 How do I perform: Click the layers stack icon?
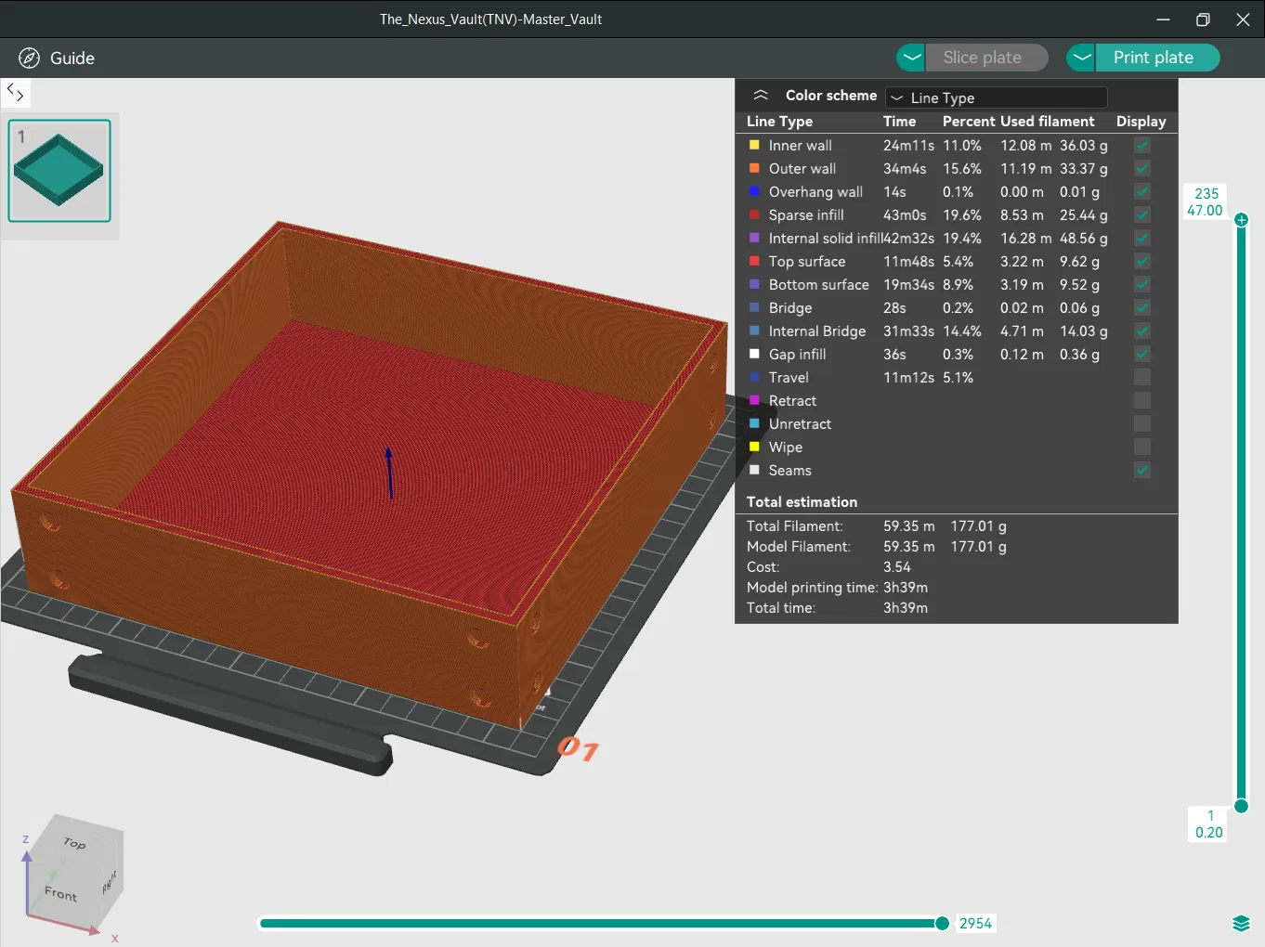pyautogui.click(x=1241, y=923)
